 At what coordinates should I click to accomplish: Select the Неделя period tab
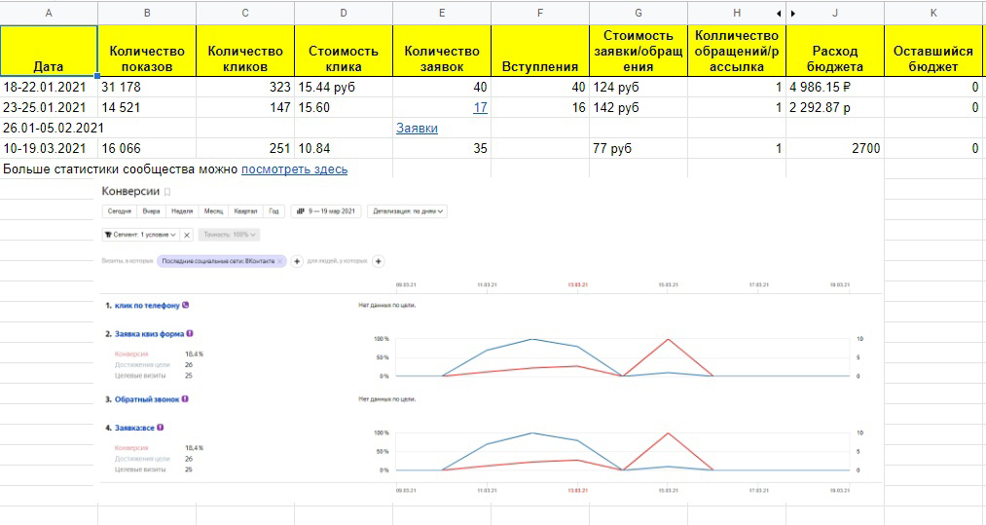182,211
